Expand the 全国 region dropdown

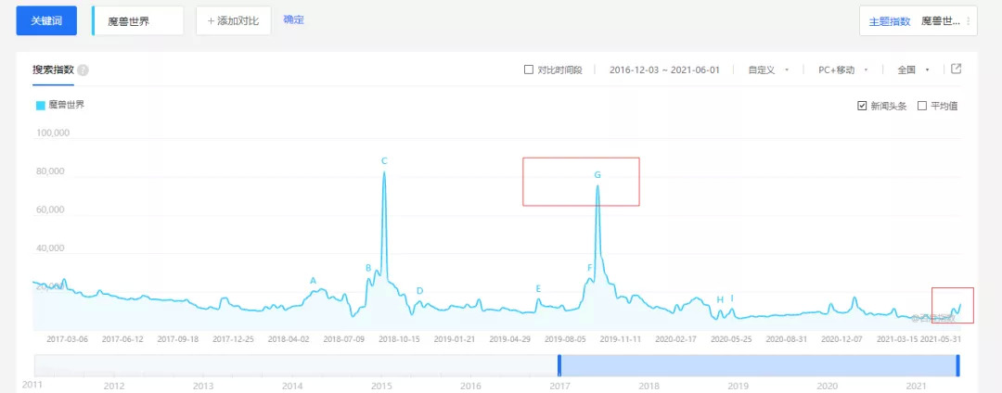pos(913,70)
